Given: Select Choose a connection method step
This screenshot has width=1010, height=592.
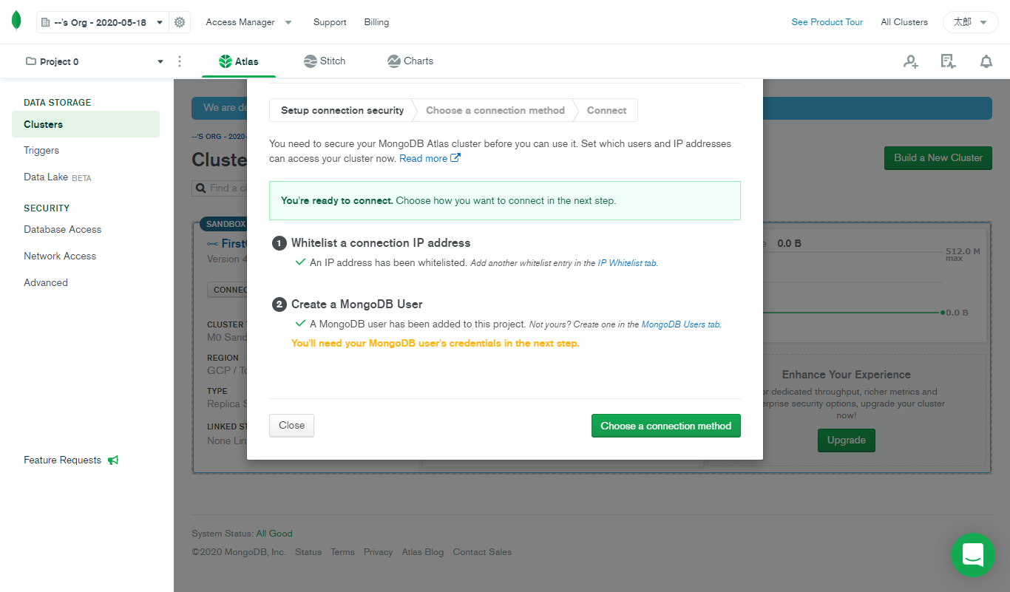Looking at the screenshot, I should [495, 110].
